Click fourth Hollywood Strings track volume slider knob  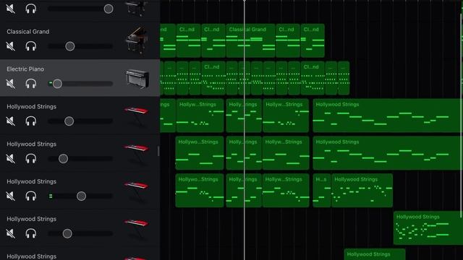pos(67,233)
